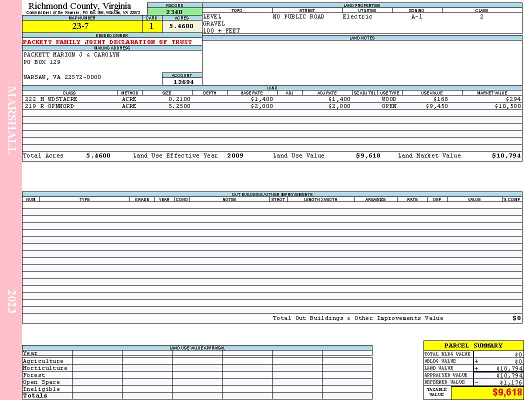Viewport: 525px width, 400px height.
Task: Click the Horticulture row label
Action: 45,368
